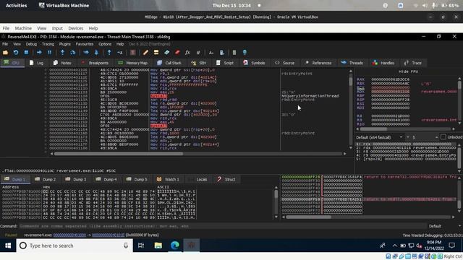
Task: Open the Handles tab
Action: point(383,63)
